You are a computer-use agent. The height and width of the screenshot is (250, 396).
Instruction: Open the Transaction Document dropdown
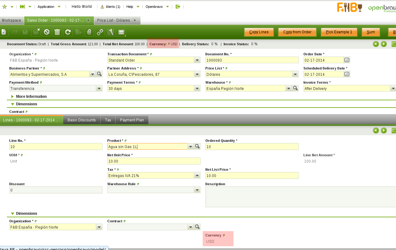[x=197, y=60]
